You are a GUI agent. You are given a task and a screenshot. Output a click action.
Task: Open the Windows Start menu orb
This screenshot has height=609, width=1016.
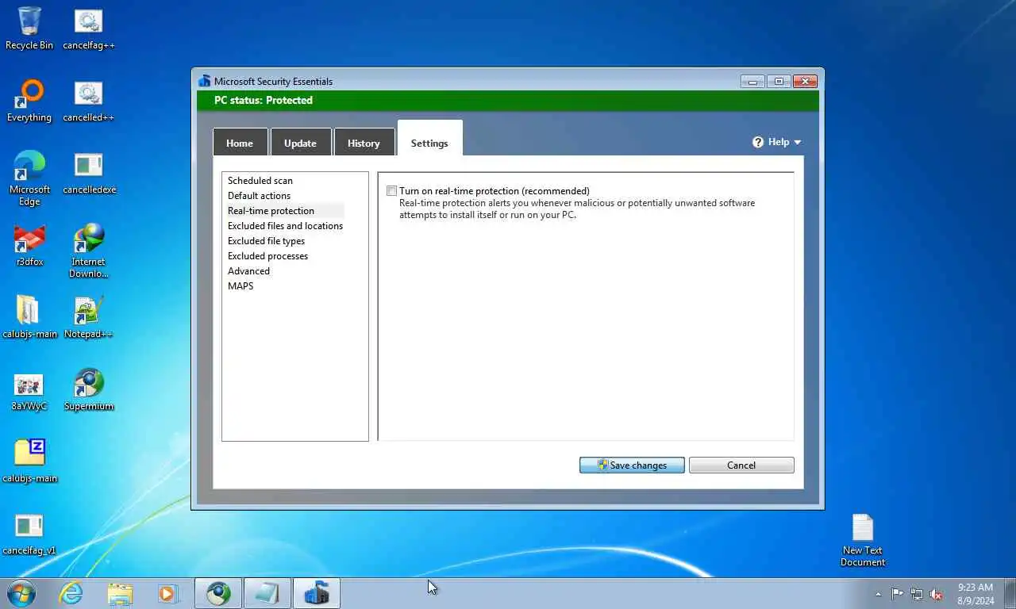click(21, 593)
